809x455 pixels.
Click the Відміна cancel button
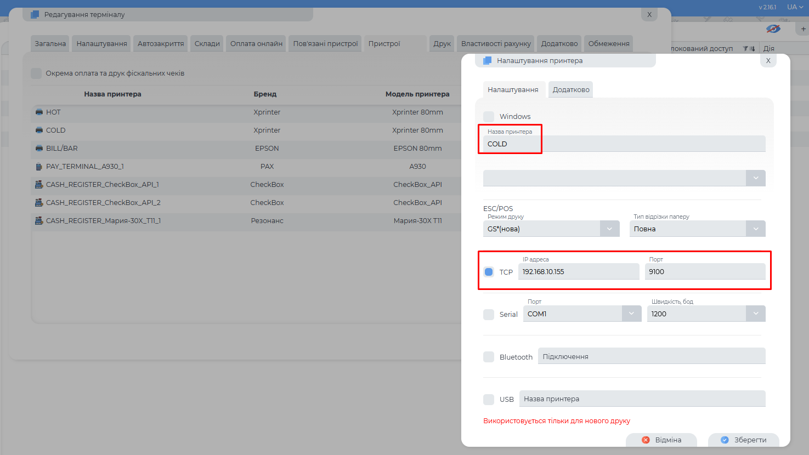click(x=661, y=440)
